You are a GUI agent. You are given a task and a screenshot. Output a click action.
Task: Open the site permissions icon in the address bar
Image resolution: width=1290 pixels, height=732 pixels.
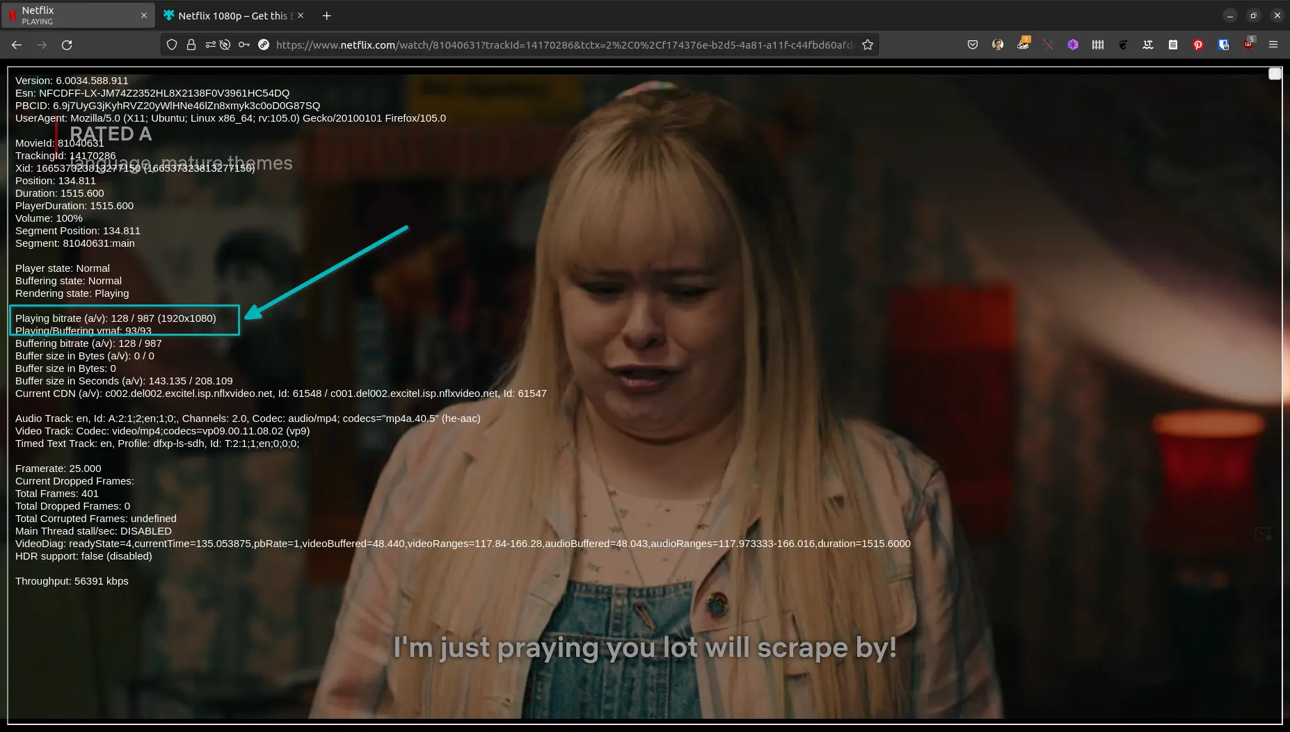tap(210, 44)
